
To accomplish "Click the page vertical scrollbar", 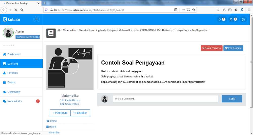I will (x=251, y=62).
